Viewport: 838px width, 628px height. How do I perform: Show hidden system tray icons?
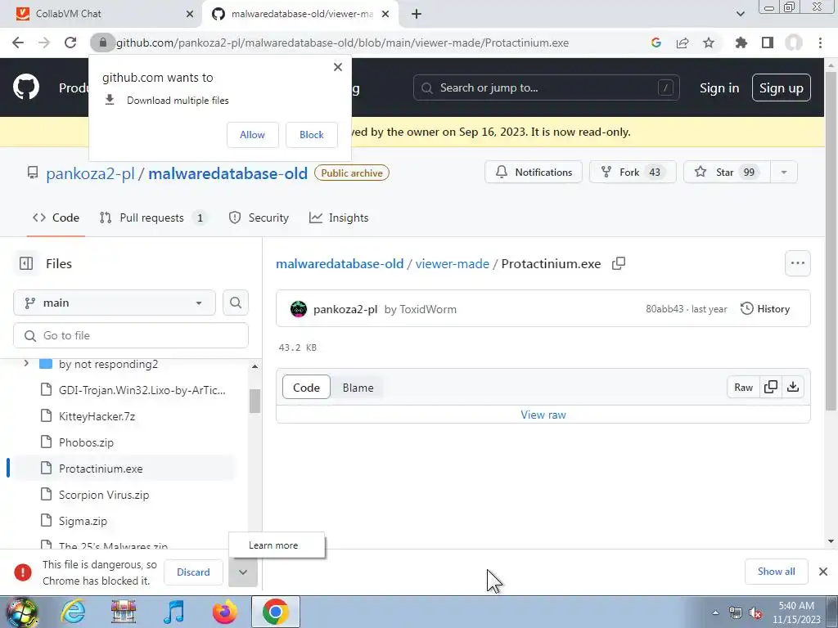[x=715, y=612]
